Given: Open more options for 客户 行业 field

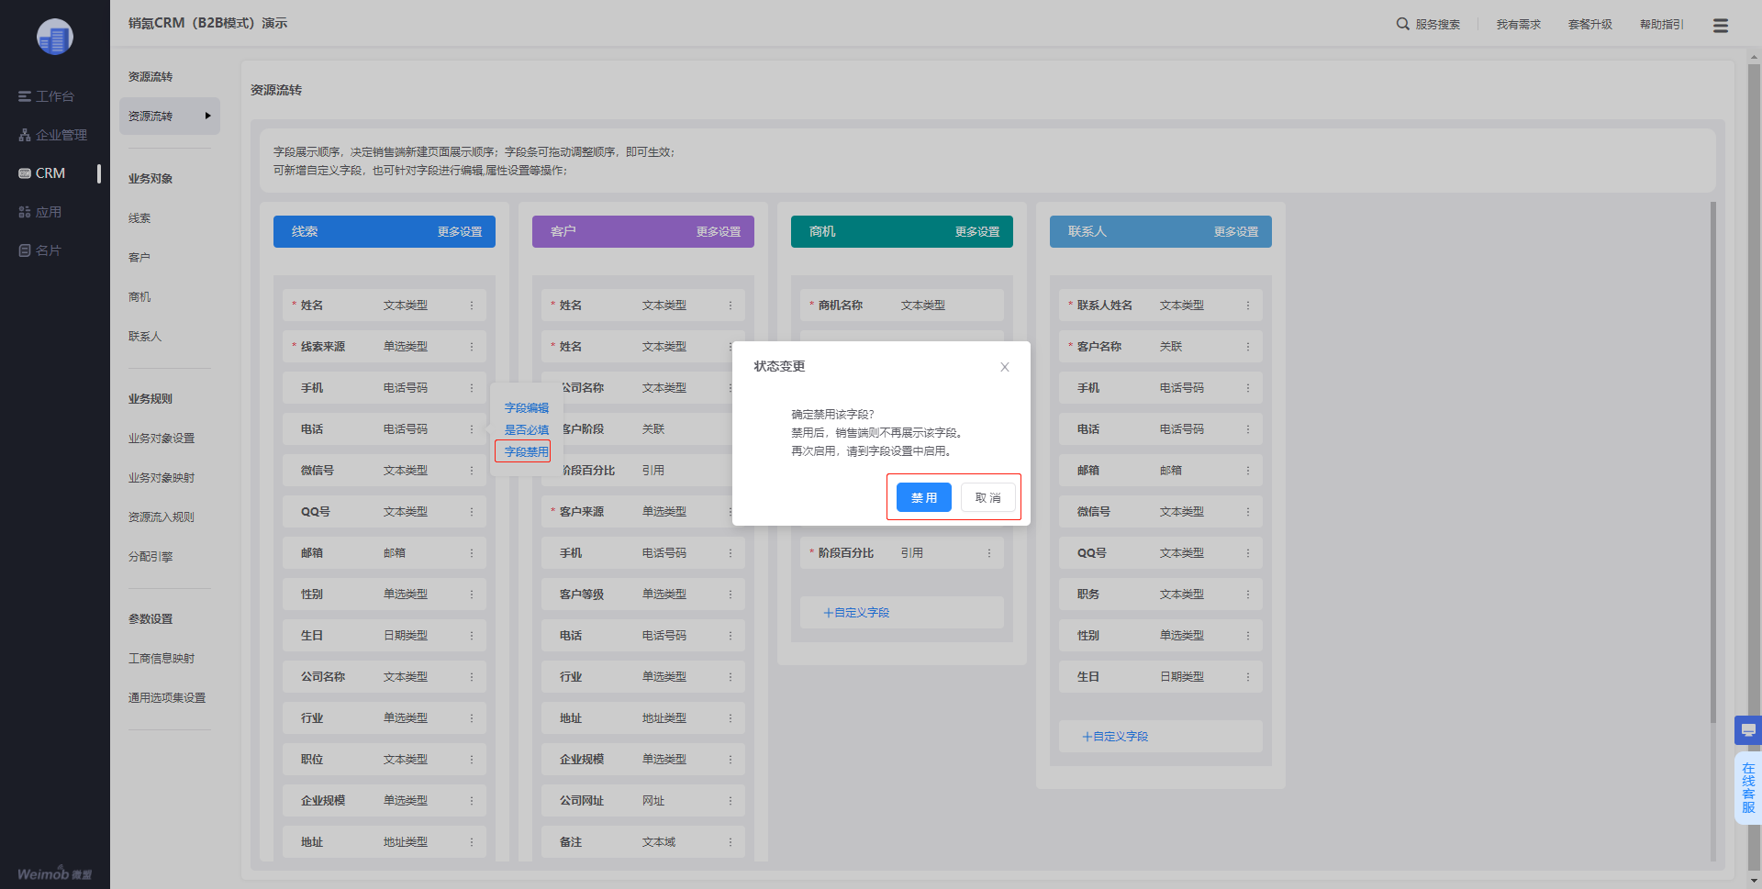Looking at the screenshot, I should tap(730, 677).
